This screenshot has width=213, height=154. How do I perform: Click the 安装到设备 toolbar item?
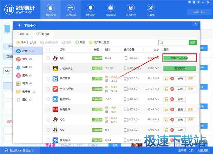click(49, 42)
